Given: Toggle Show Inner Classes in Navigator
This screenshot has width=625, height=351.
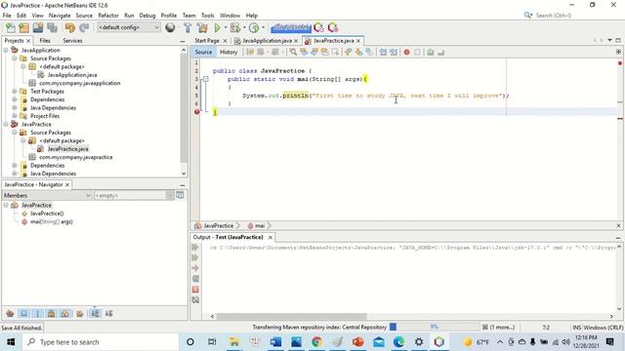Looking at the screenshot, I should 65,314.
